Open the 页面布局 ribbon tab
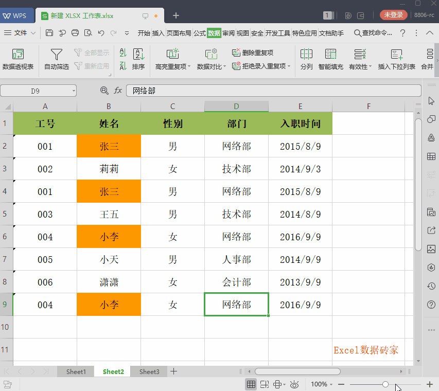The height and width of the screenshot is (391, 439). coord(179,33)
